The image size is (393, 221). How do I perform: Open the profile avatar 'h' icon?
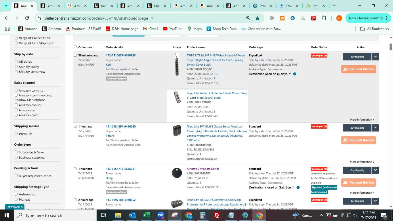[339, 18]
